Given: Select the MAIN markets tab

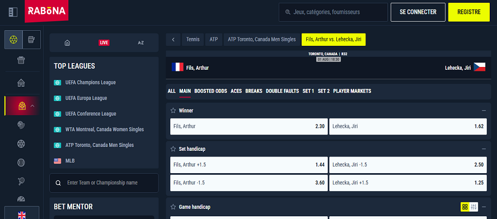Looking at the screenshot, I should (185, 91).
